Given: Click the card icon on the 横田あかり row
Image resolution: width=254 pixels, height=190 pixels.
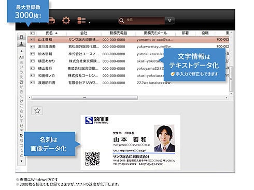Looking at the screenshot, I should click(32, 61).
